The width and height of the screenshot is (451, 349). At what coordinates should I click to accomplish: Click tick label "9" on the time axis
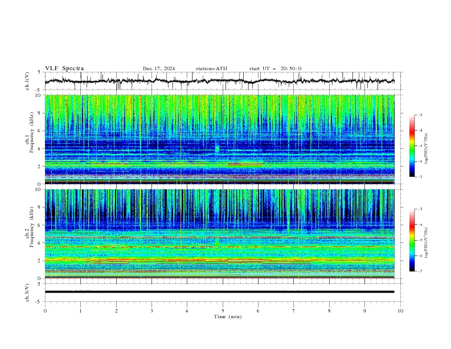(364, 311)
